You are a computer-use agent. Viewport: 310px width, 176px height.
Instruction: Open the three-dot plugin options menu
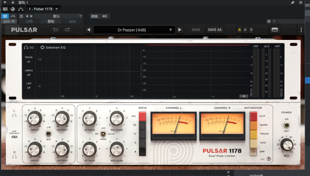[301, 30]
